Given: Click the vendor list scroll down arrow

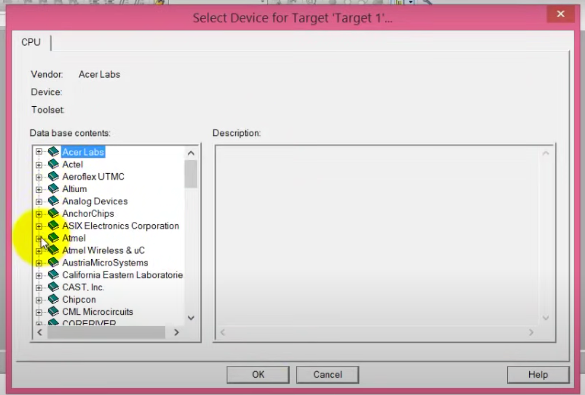Looking at the screenshot, I should (x=191, y=318).
